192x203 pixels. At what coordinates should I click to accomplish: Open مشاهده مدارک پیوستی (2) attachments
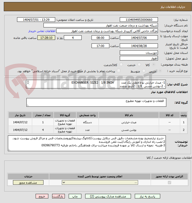[108, 196]
